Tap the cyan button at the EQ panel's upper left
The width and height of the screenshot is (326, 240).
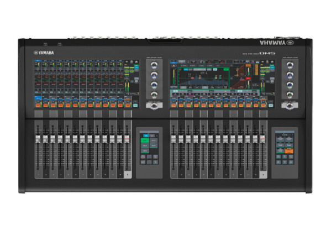(186, 69)
